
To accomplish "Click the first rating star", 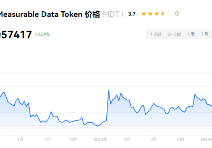I will [x=144, y=14].
